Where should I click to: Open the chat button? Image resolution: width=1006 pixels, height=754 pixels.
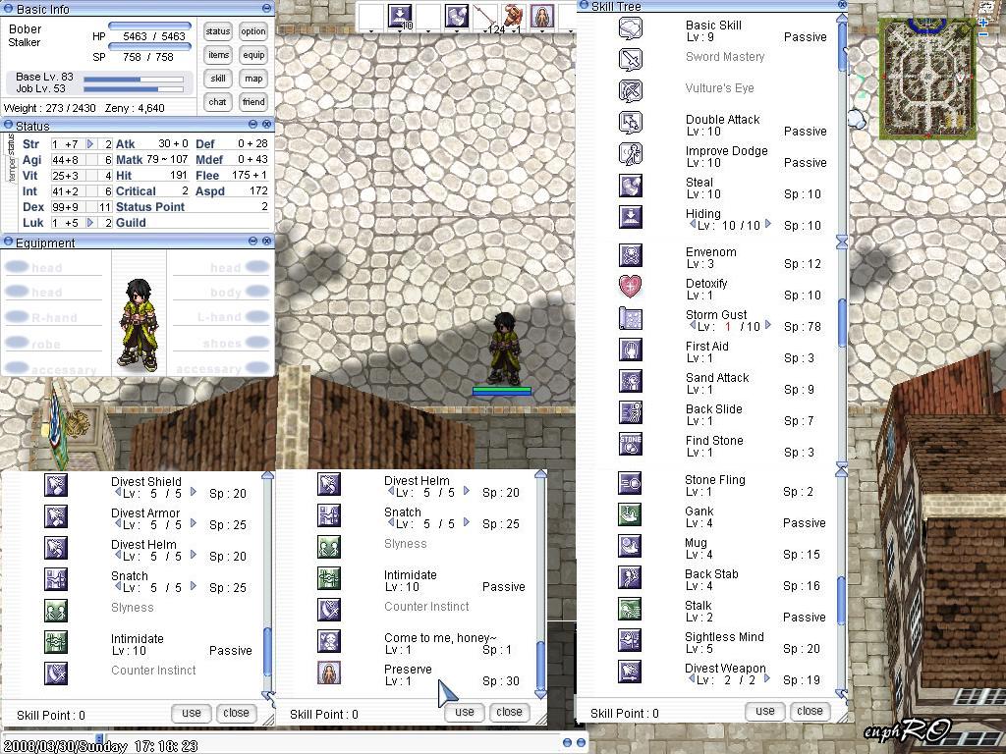pos(217,102)
